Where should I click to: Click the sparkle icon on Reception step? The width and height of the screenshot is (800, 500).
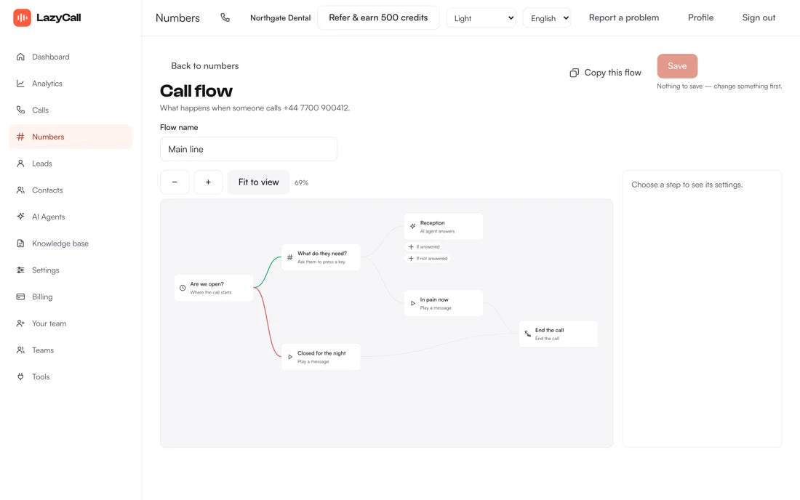point(413,226)
